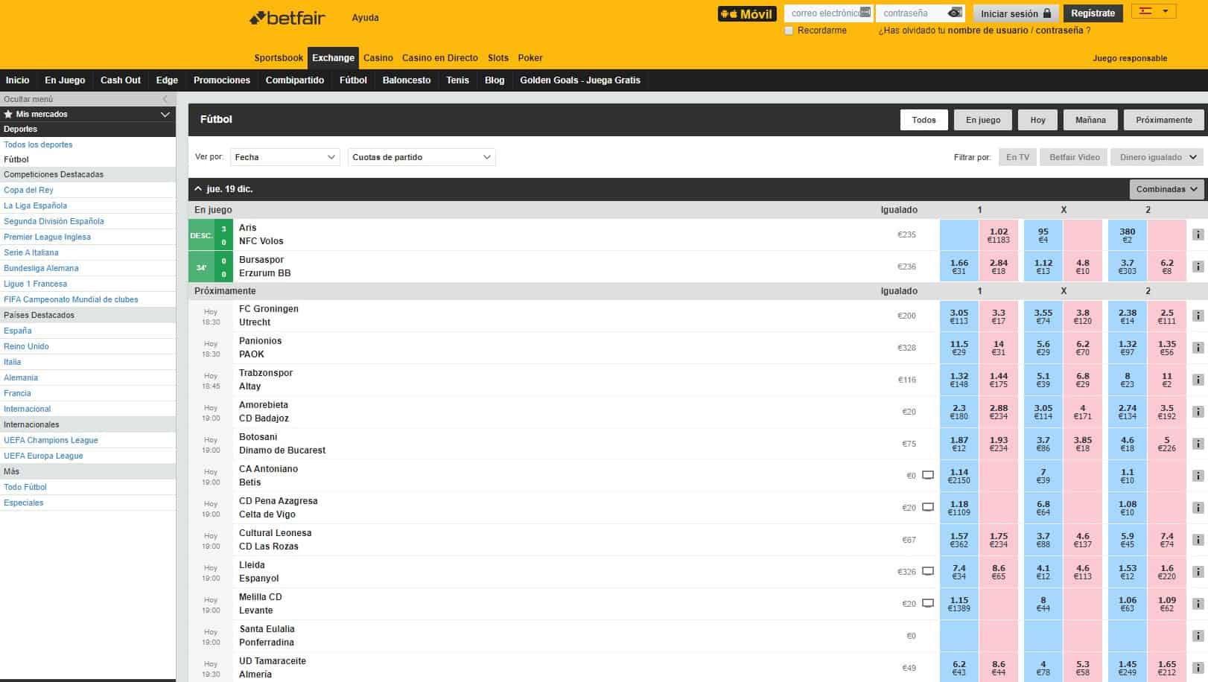Enable the Recordarme checkbox
1208x682 pixels.
click(788, 31)
